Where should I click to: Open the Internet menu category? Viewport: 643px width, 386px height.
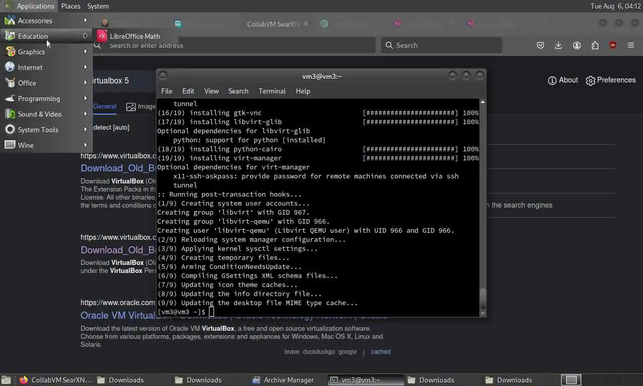[46, 67]
